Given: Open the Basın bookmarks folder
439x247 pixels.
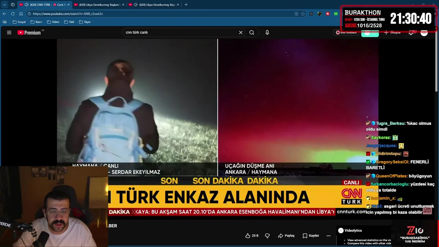Looking at the screenshot, I should (x=36, y=22).
